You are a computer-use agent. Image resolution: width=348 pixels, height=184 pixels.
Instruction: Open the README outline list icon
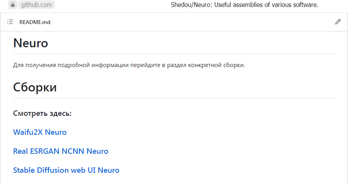tap(10, 22)
